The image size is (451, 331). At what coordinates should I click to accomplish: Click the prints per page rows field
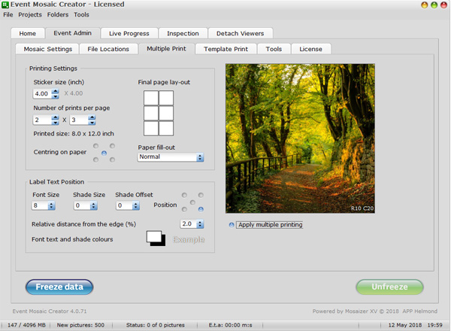pos(79,120)
